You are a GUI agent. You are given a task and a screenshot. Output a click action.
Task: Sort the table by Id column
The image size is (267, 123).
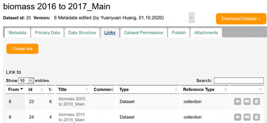[36, 90]
